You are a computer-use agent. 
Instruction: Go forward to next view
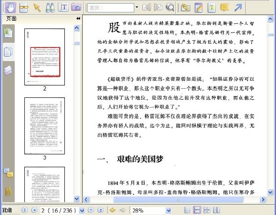[x=122, y=210]
